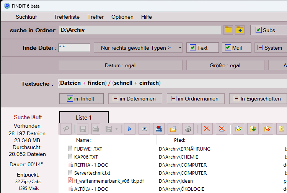
Task: Click the eye preview icon in toolbar
Action: [x=144, y=129]
